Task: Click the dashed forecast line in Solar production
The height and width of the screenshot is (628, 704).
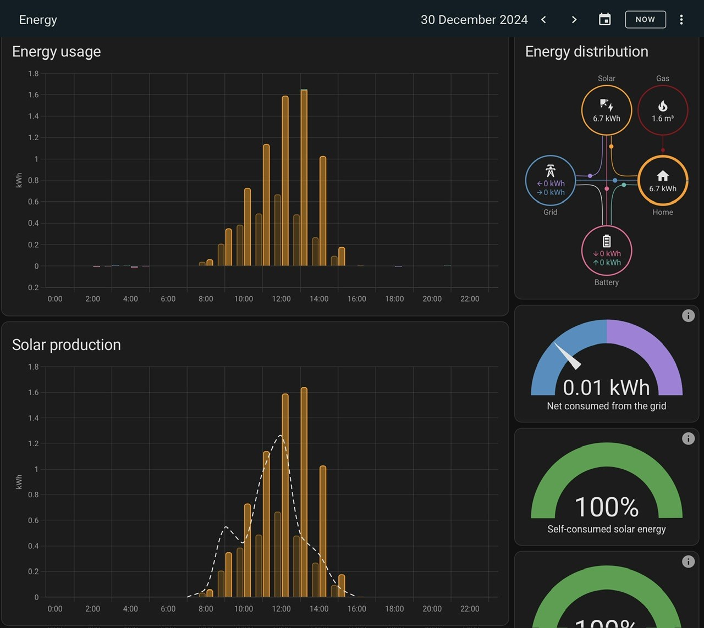Action: pos(280,436)
